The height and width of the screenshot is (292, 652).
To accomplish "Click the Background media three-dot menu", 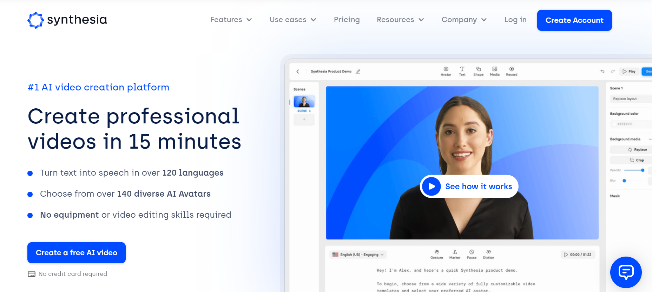I will point(650,139).
